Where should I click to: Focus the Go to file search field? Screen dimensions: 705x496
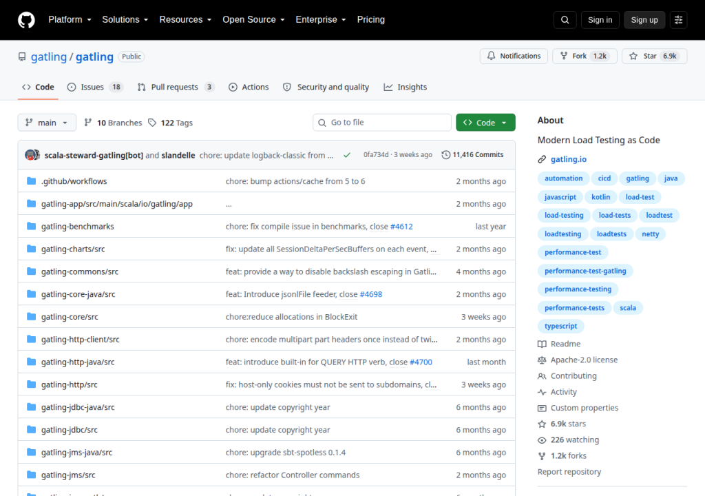coord(381,123)
